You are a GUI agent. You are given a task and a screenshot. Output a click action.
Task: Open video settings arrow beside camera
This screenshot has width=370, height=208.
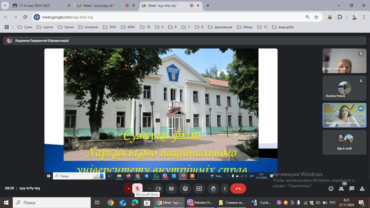point(149,189)
